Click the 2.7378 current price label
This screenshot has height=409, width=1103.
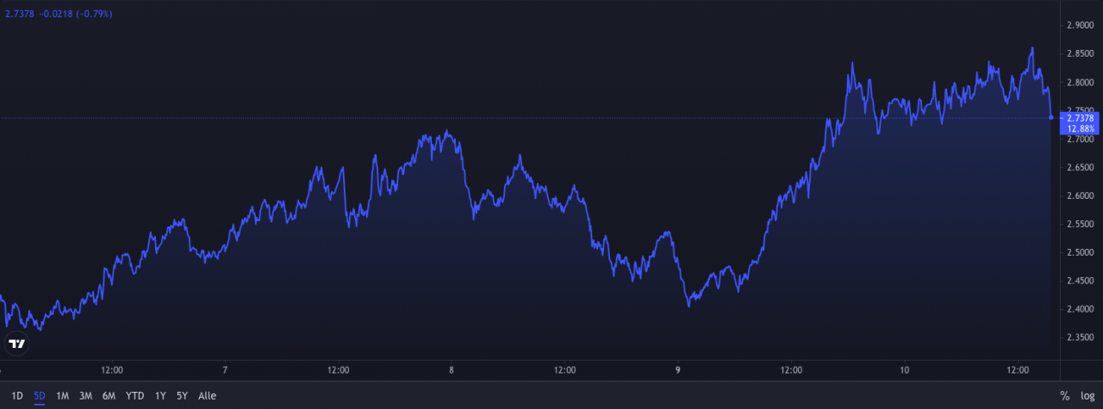tap(1080, 118)
